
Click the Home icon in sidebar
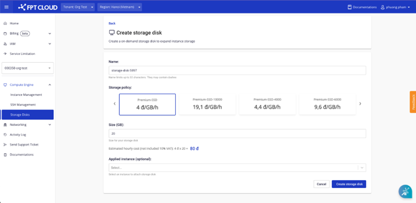(x=5, y=23)
